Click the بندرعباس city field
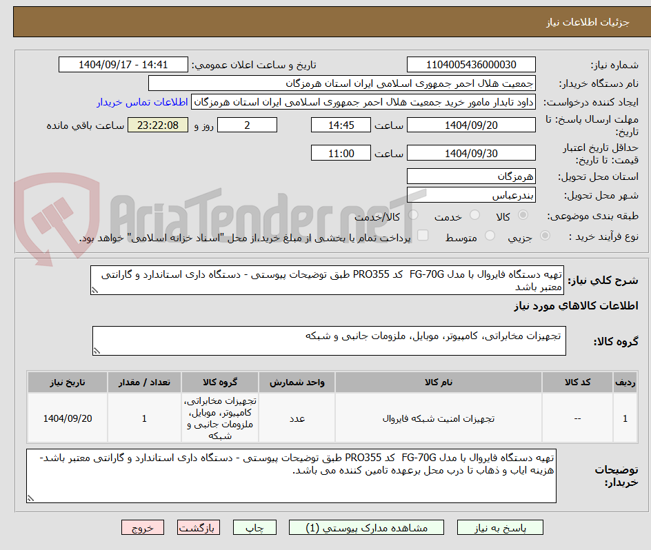This screenshot has width=651, height=550. click(471, 194)
